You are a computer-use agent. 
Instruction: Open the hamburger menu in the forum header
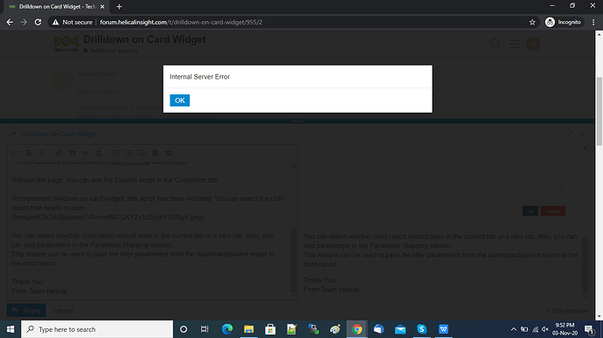pos(514,44)
